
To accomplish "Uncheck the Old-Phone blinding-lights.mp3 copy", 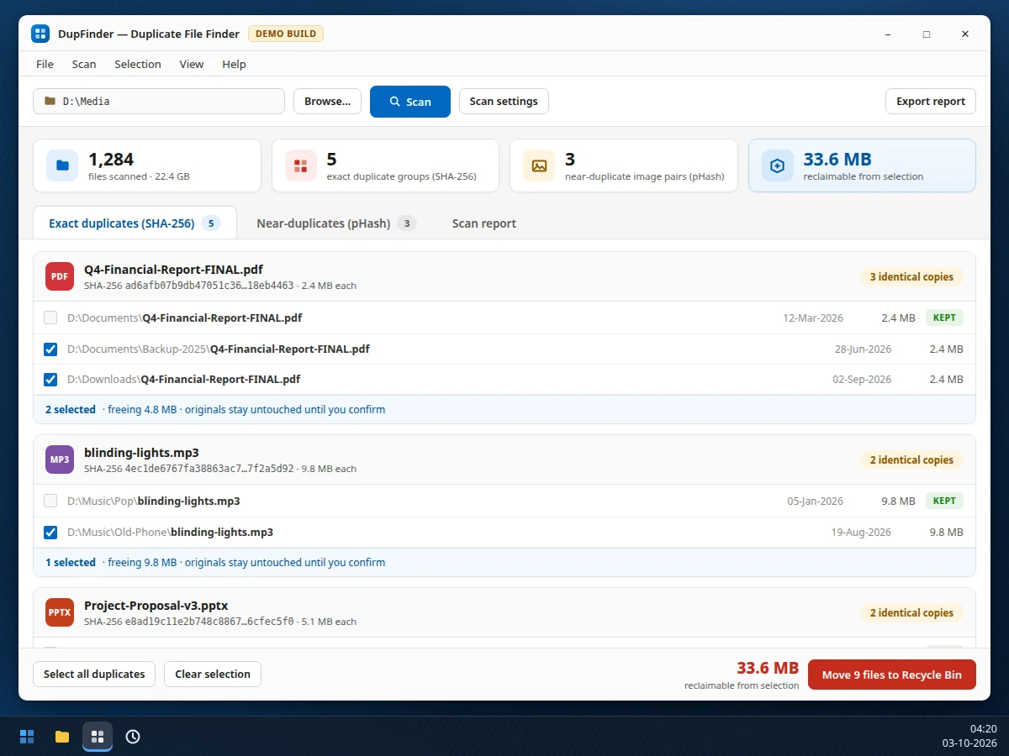I will pyautogui.click(x=50, y=532).
